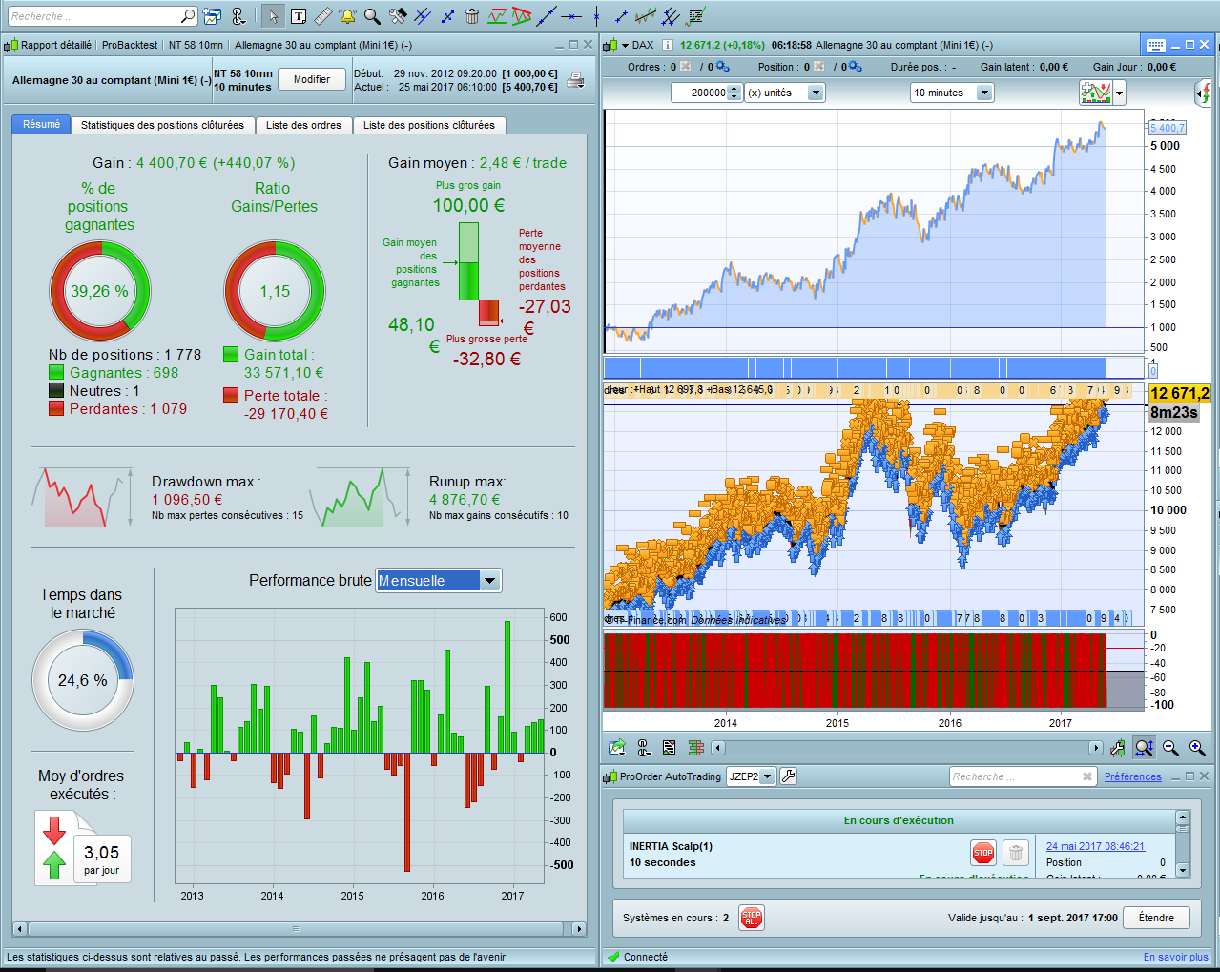
Task: Select the parallel channel lines tool
Action: point(671,16)
